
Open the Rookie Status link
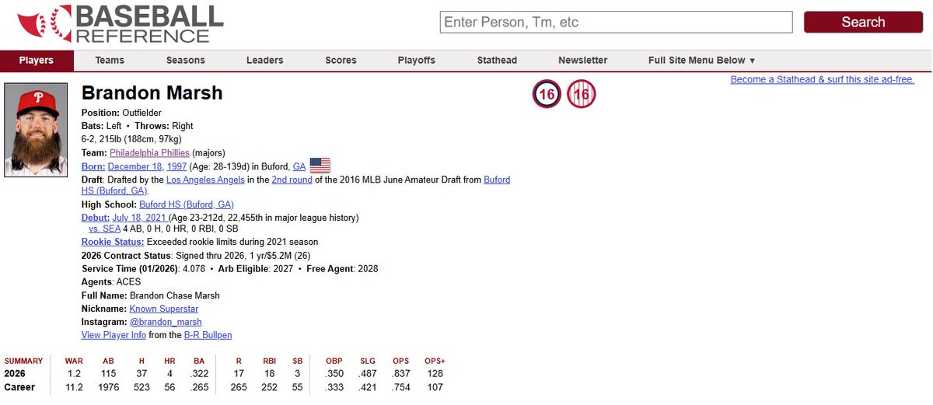click(x=113, y=242)
